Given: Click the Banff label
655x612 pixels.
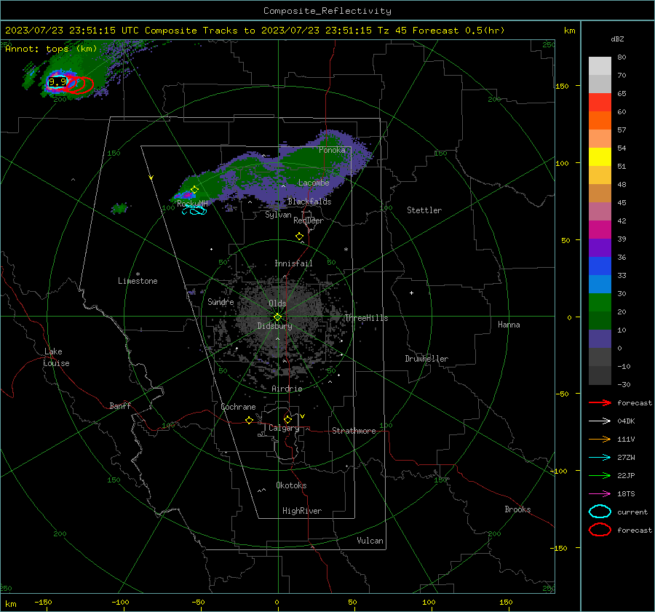Looking at the screenshot, I should click(x=120, y=405).
